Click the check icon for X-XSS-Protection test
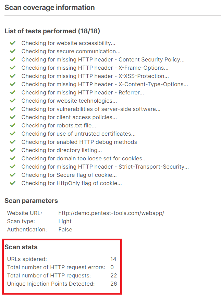 13,76
